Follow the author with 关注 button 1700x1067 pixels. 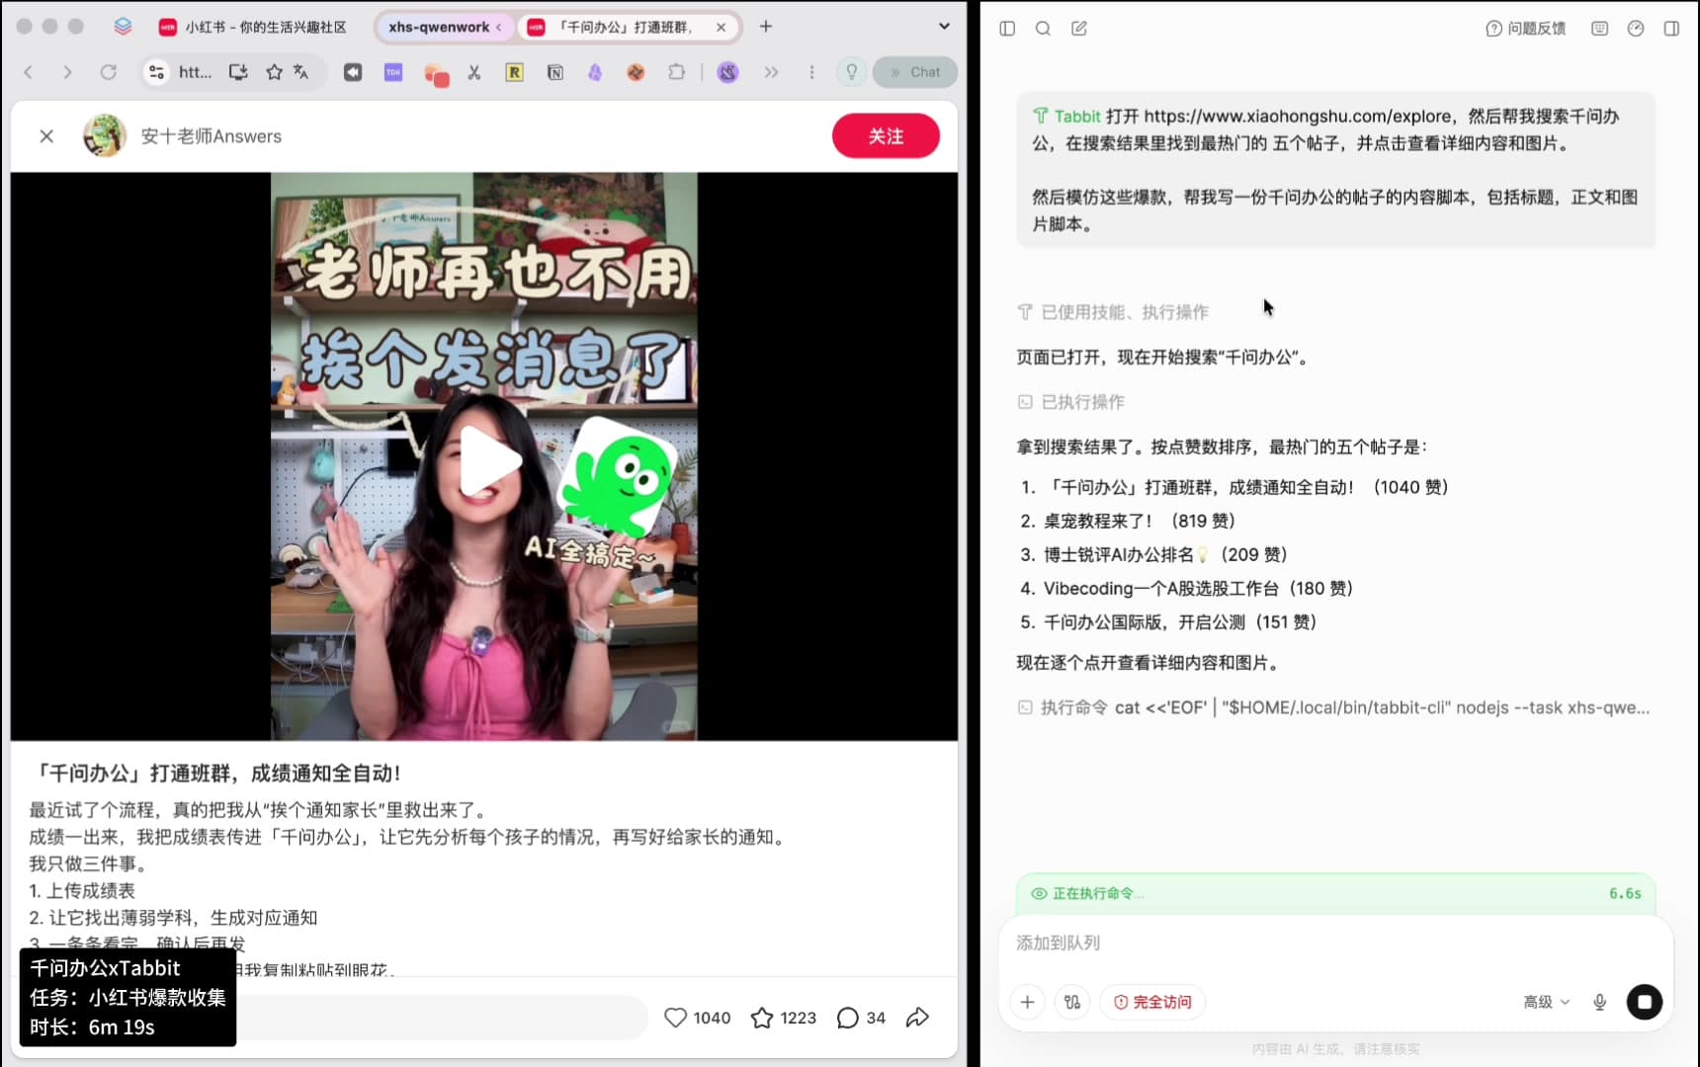coord(886,136)
